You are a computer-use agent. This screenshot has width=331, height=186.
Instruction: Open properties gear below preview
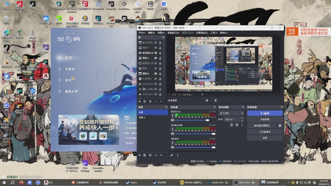[x=207, y=100]
